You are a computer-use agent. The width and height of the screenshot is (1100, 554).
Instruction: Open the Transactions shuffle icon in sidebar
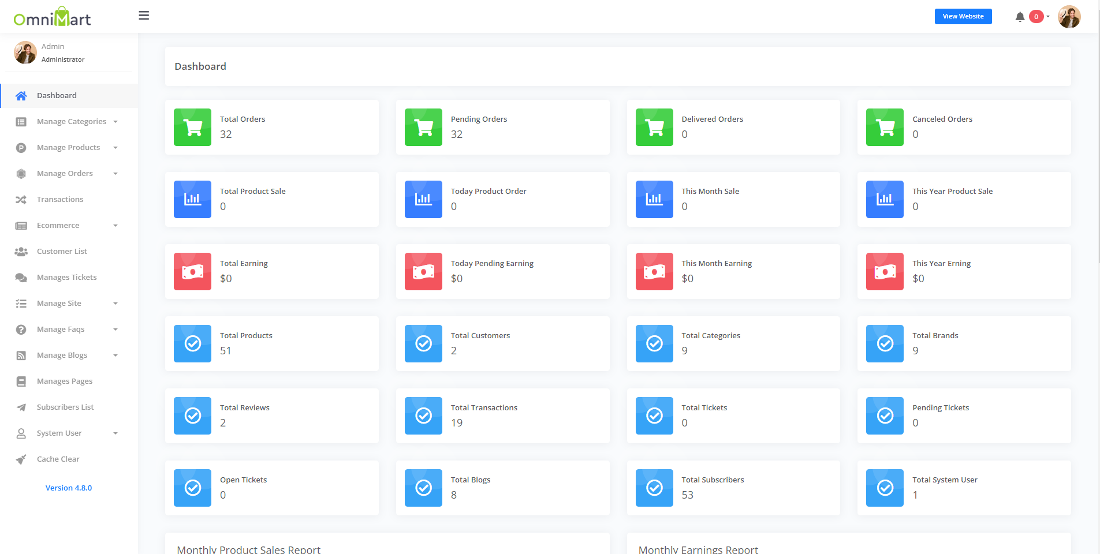pos(21,200)
